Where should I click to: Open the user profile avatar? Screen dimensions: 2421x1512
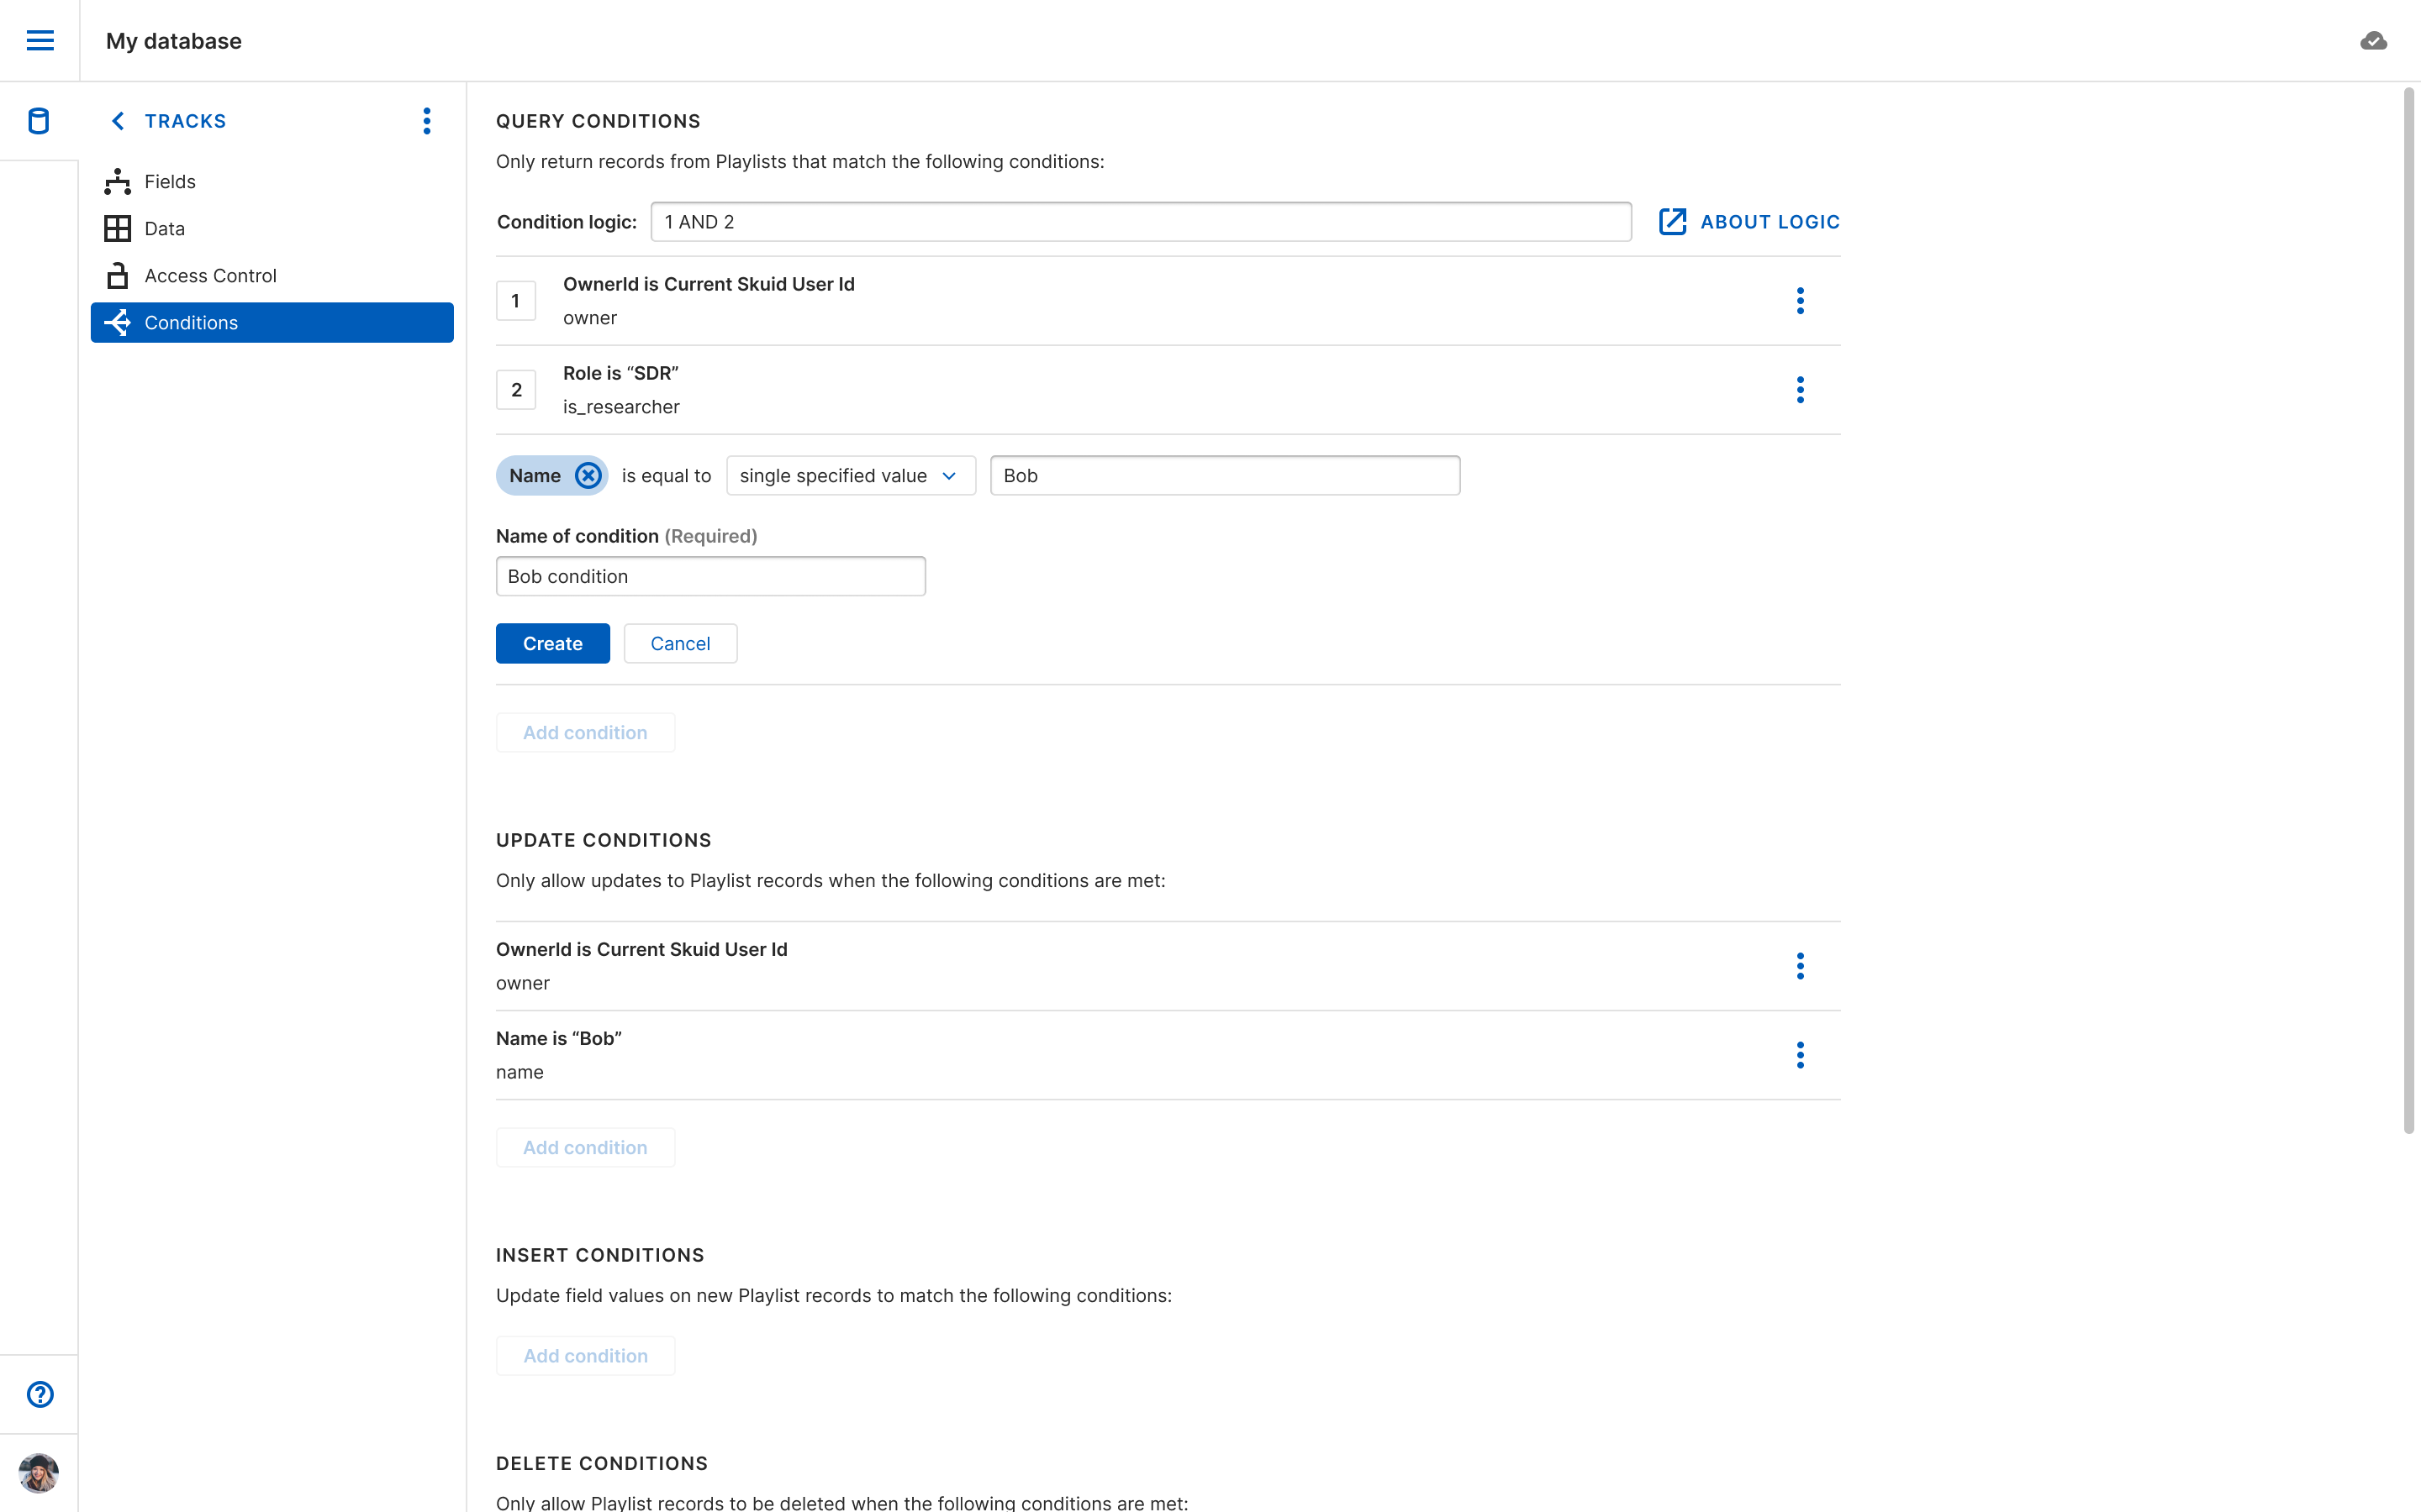(39, 1472)
